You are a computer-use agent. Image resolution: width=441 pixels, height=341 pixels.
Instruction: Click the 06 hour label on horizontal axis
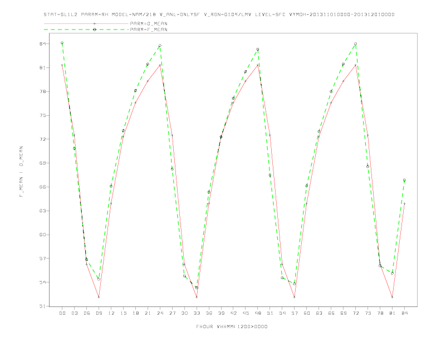(87, 313)
